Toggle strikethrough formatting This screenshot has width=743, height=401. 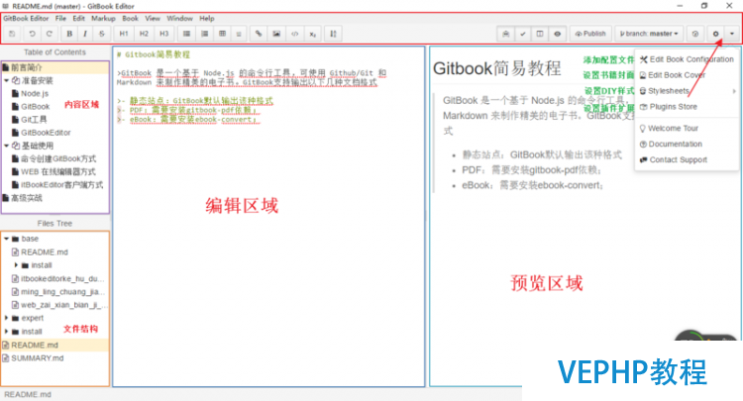point(101,34)
